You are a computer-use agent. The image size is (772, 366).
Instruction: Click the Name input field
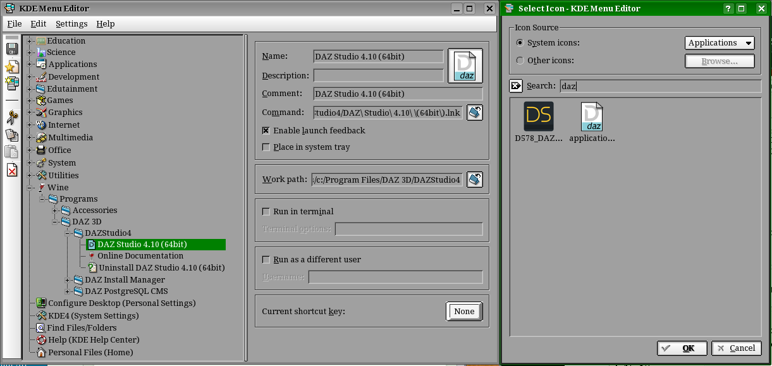[378, 57]
